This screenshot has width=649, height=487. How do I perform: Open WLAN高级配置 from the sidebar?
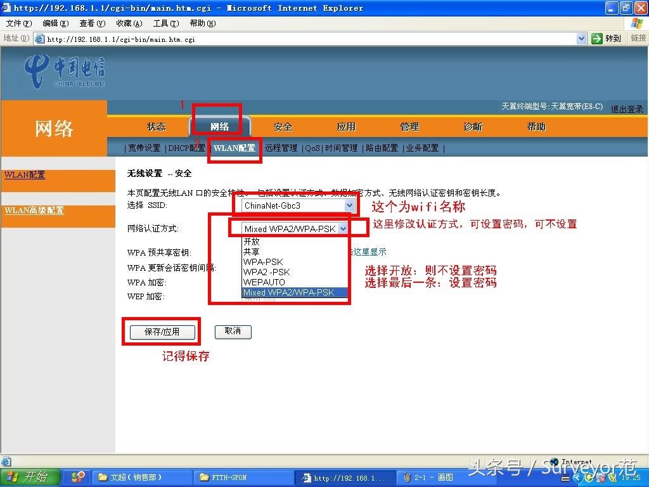point(34,211)
